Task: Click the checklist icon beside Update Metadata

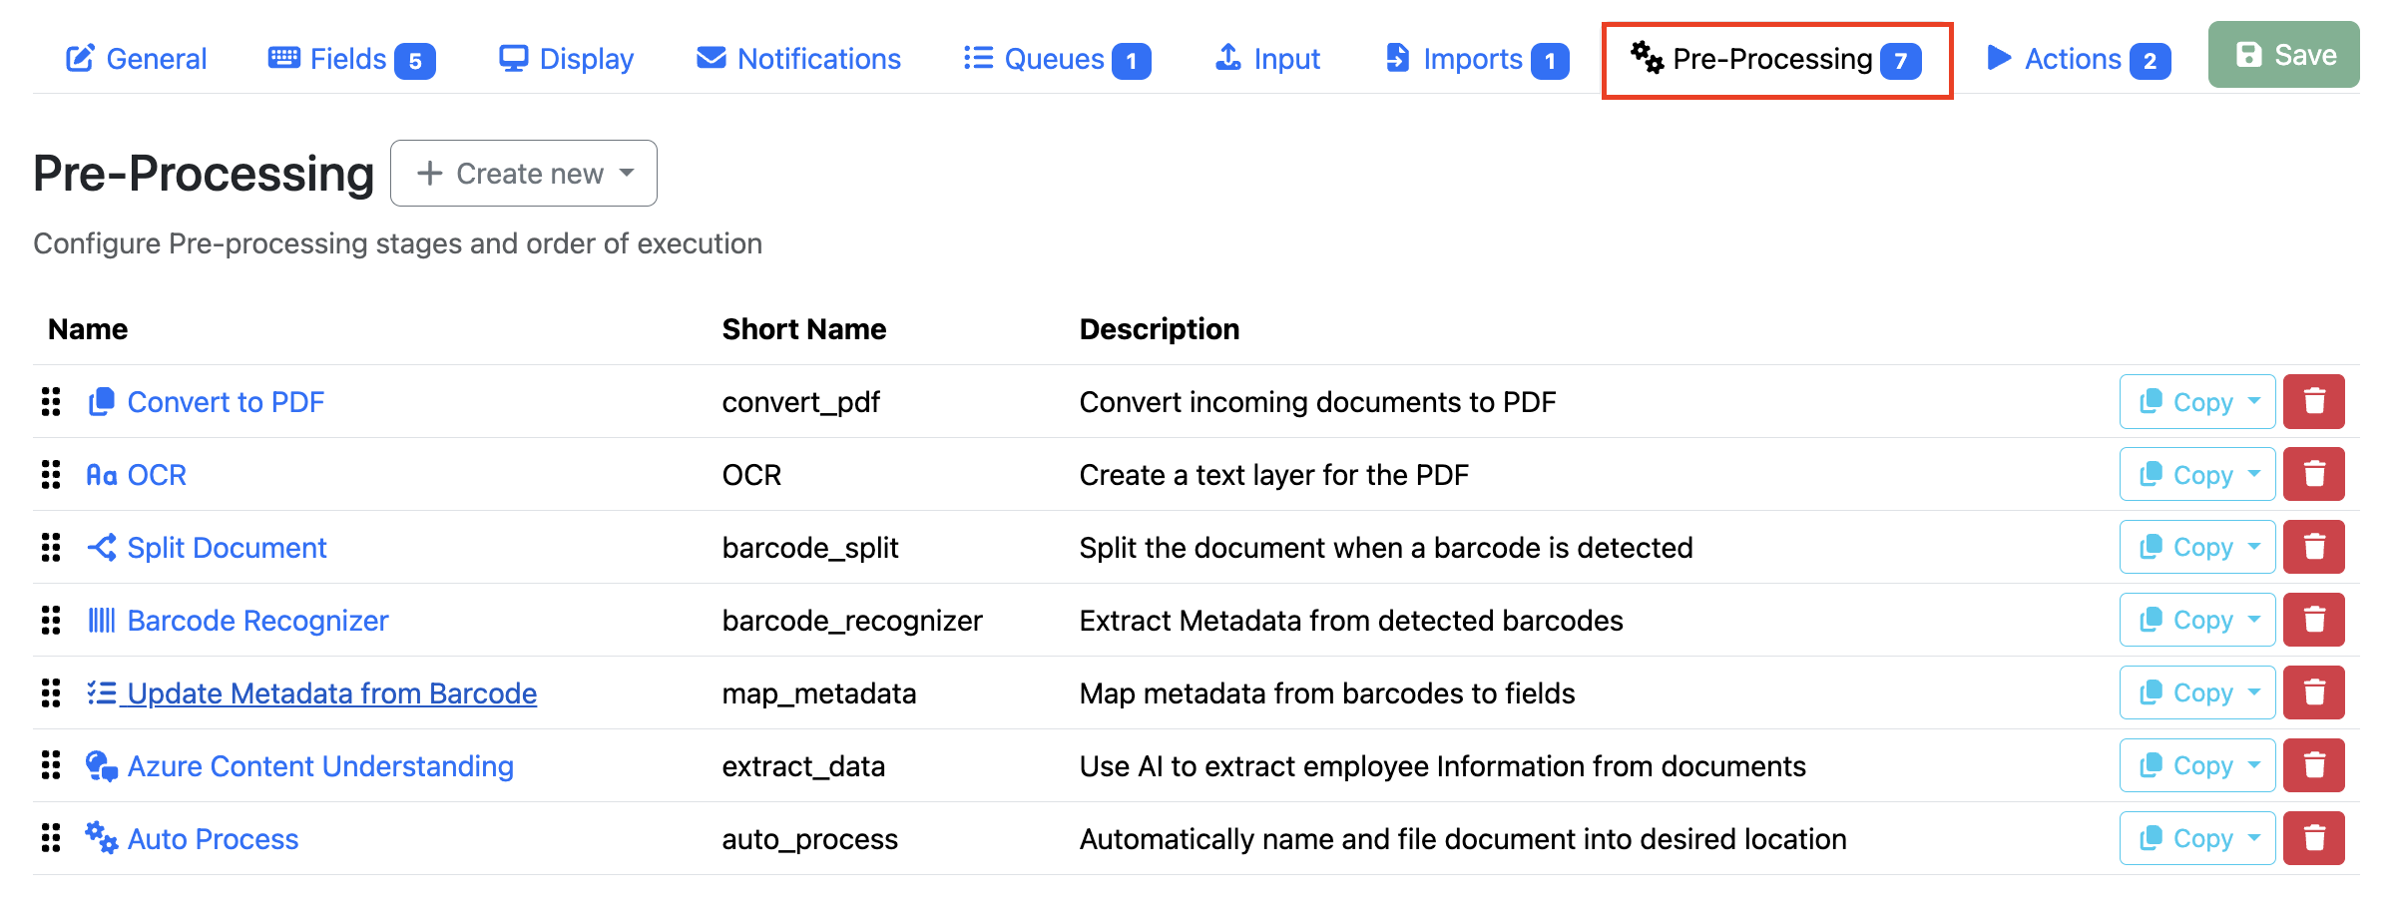Action: 102,693
